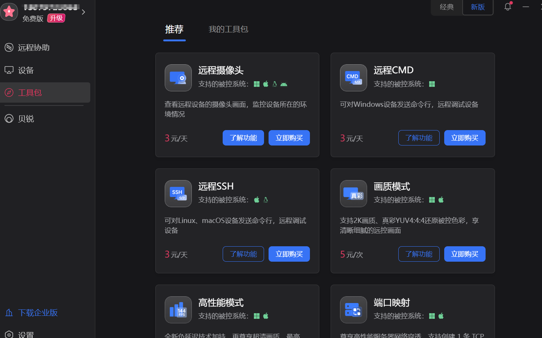Click the pink star avatar icon

pos(9,12)
